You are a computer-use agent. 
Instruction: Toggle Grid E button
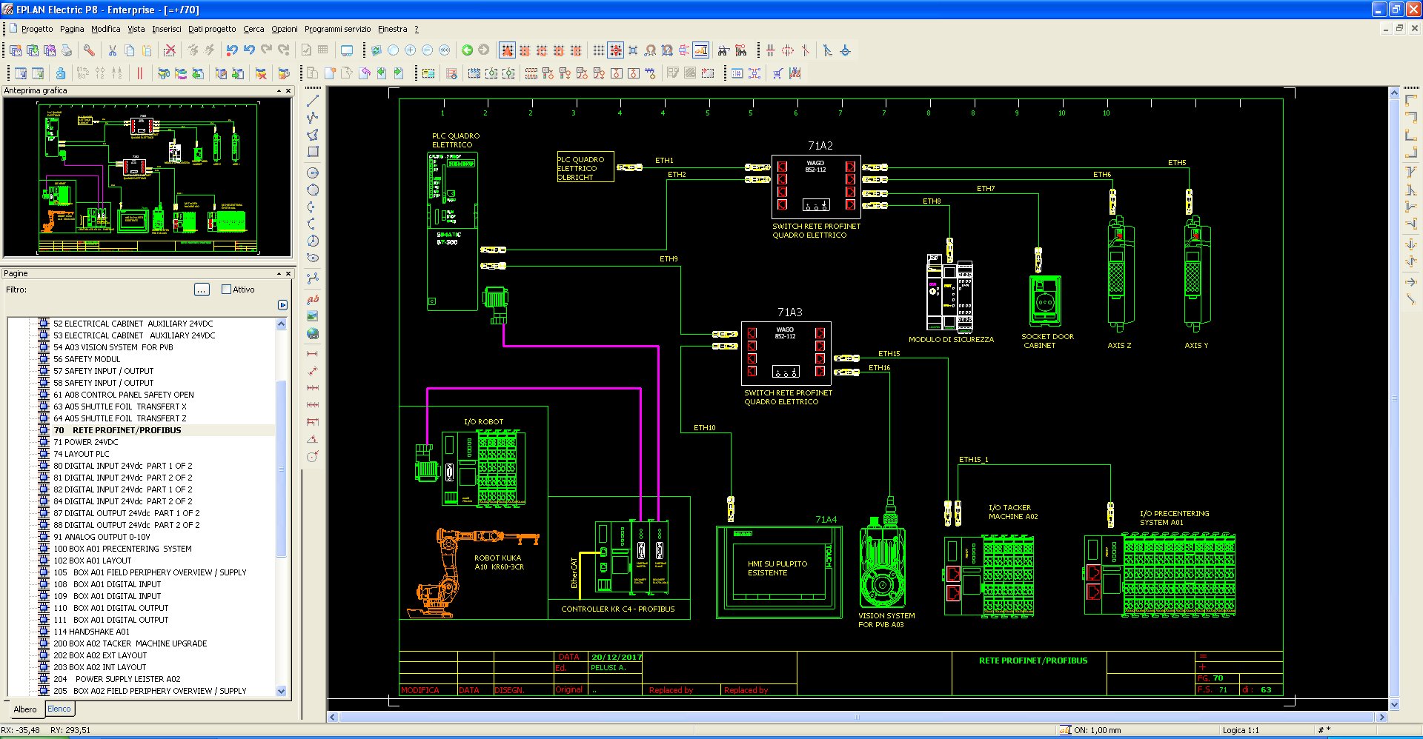pos(576,50)
